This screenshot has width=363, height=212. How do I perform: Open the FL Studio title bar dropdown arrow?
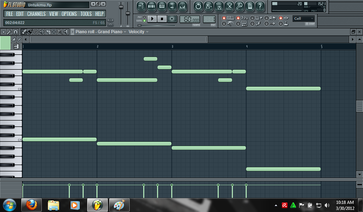(93, 4)
